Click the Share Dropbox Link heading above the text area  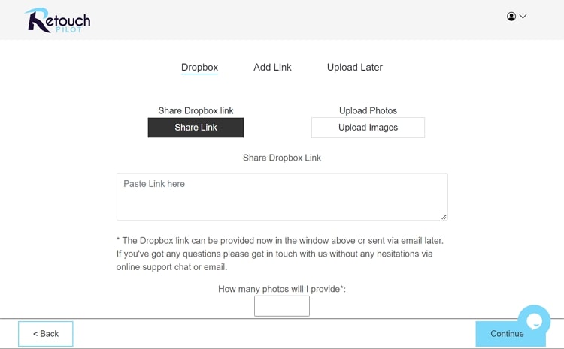tap(282, 158)
